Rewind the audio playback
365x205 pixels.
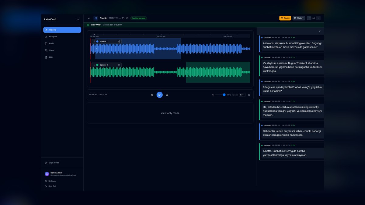click(x=152, y=95)
